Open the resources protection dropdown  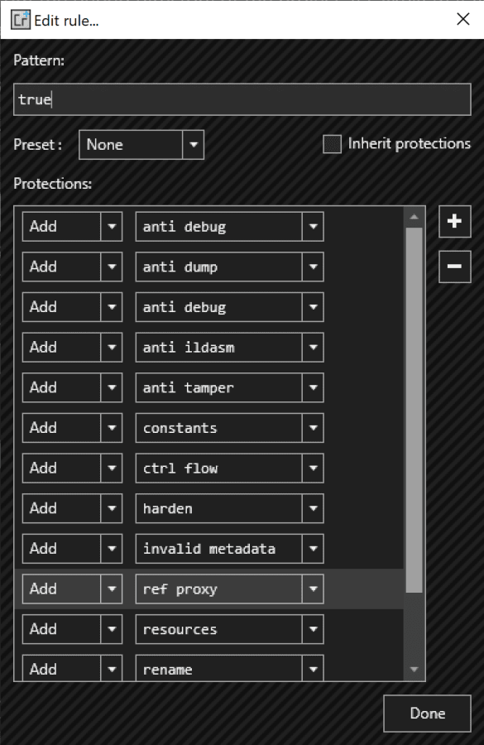click(x=313, y=629)
